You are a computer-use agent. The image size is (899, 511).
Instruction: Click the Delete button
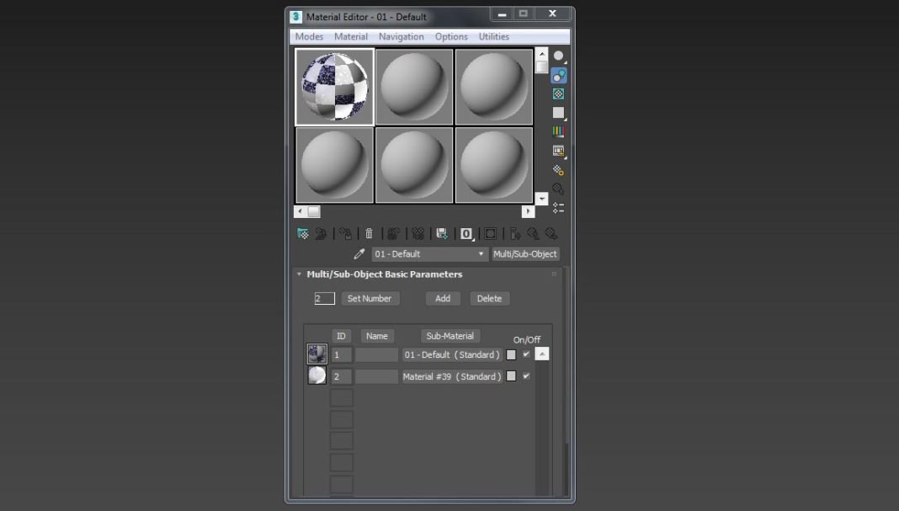tap(489, 298)
